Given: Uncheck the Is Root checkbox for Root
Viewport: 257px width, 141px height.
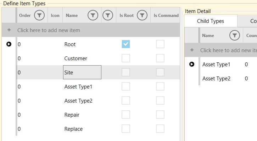Looking at the screenshot, I should click(126, 44).
